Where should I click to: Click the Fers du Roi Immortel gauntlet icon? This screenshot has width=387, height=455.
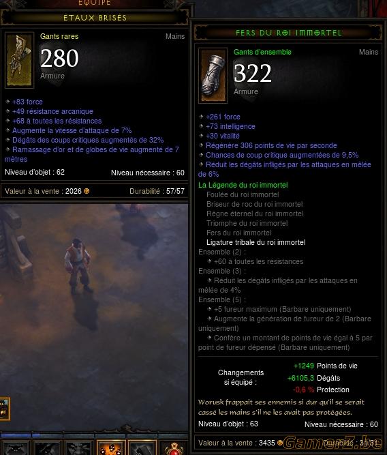point(213,76)
